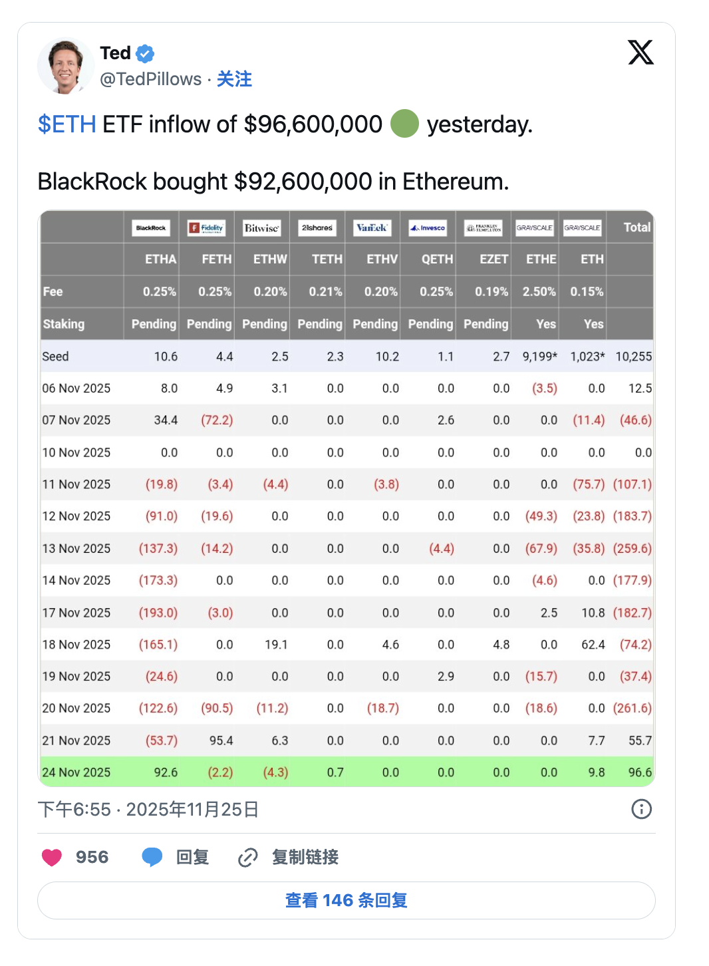Click the copy link chain icon
709x966 pixels.
247,858
